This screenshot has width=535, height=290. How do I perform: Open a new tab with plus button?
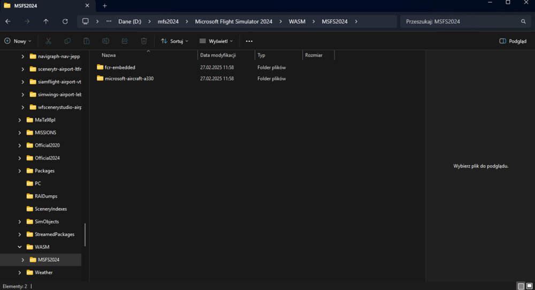click(x=105, y=6)
